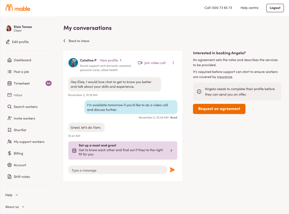Click the Timesheet 55 notification badge

point(49,83)
